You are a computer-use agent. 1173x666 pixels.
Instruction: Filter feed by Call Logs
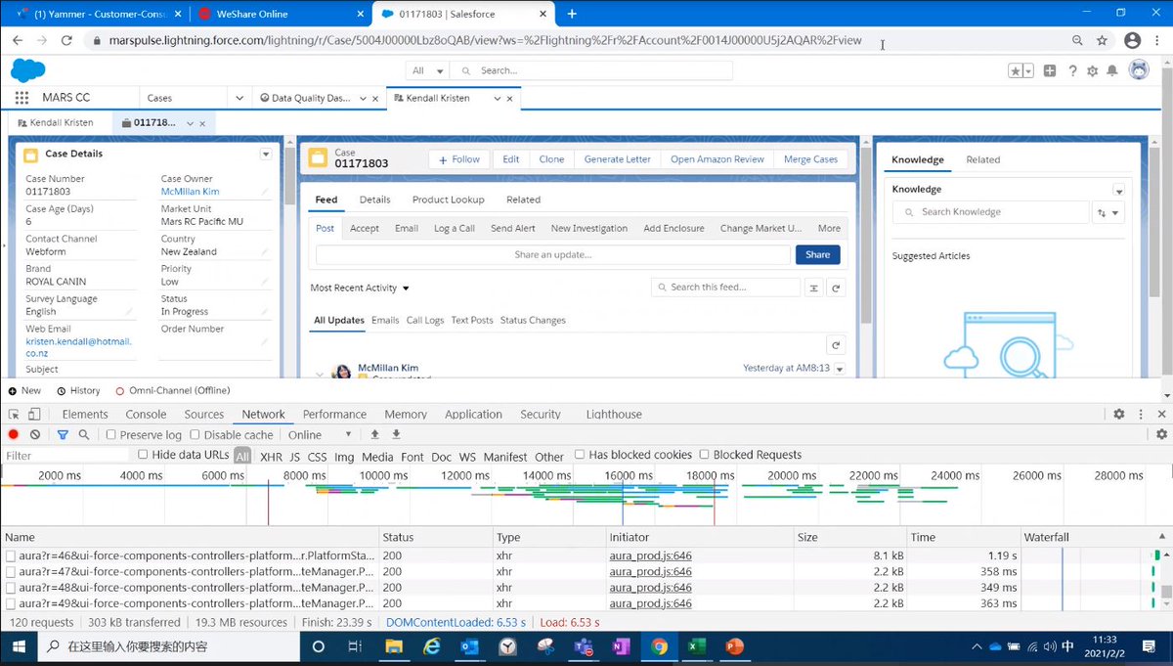point(425,321)
